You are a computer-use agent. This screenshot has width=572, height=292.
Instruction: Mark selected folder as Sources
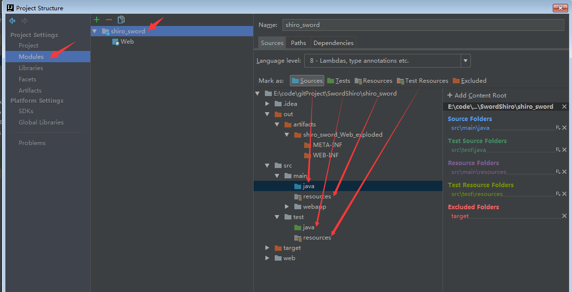point(307,81)
